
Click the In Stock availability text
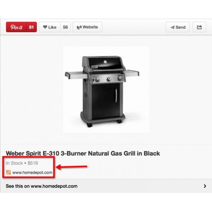(14, 163)
